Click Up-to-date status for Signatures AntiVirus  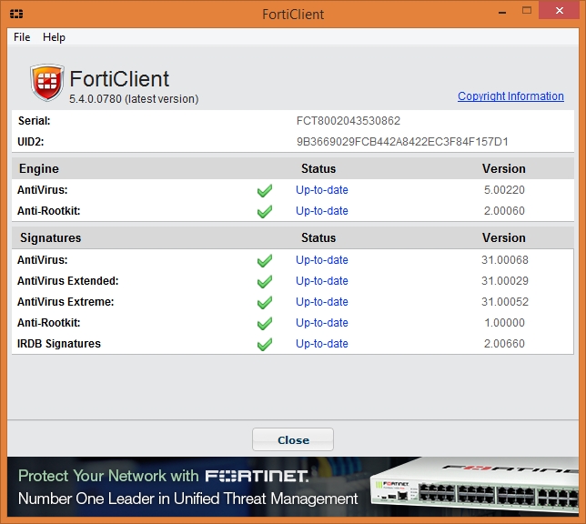[x=322, y=260]
